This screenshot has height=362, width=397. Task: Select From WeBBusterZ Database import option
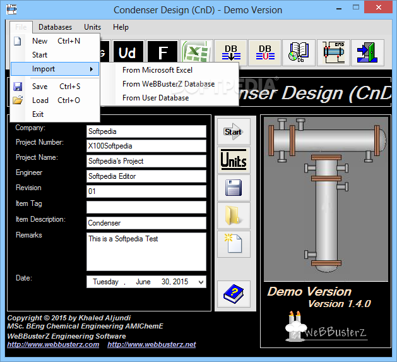tap(170, 84)
